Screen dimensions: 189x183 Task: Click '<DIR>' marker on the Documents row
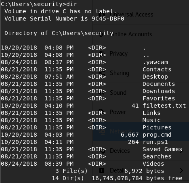point(97,84)
